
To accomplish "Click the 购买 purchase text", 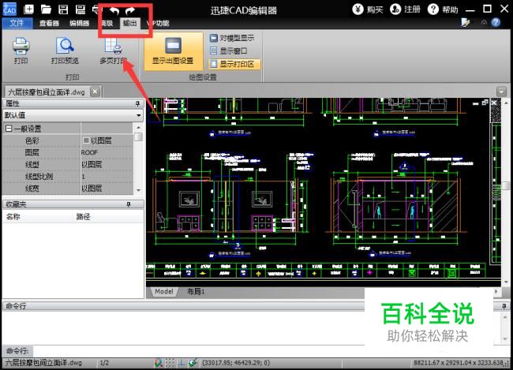I will pos(375,9).
